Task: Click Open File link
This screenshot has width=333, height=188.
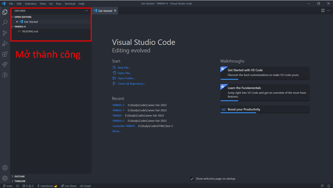Action: tap(124, 73)
